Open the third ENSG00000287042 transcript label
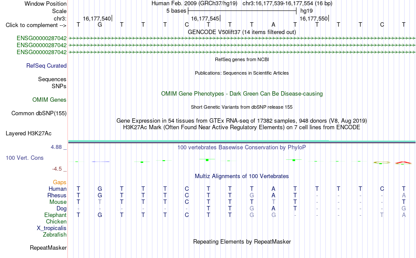Screen dimensions: 416x258 coord(42,52)
